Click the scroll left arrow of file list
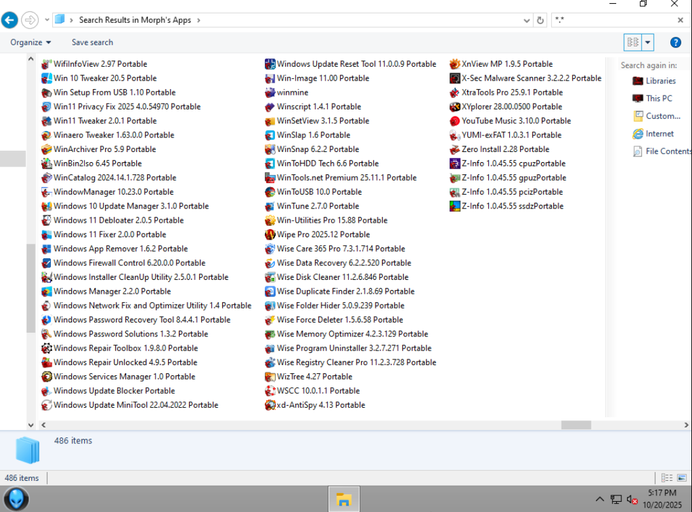The width and height of the screenshot is (692, 512). tap(43, 425)
